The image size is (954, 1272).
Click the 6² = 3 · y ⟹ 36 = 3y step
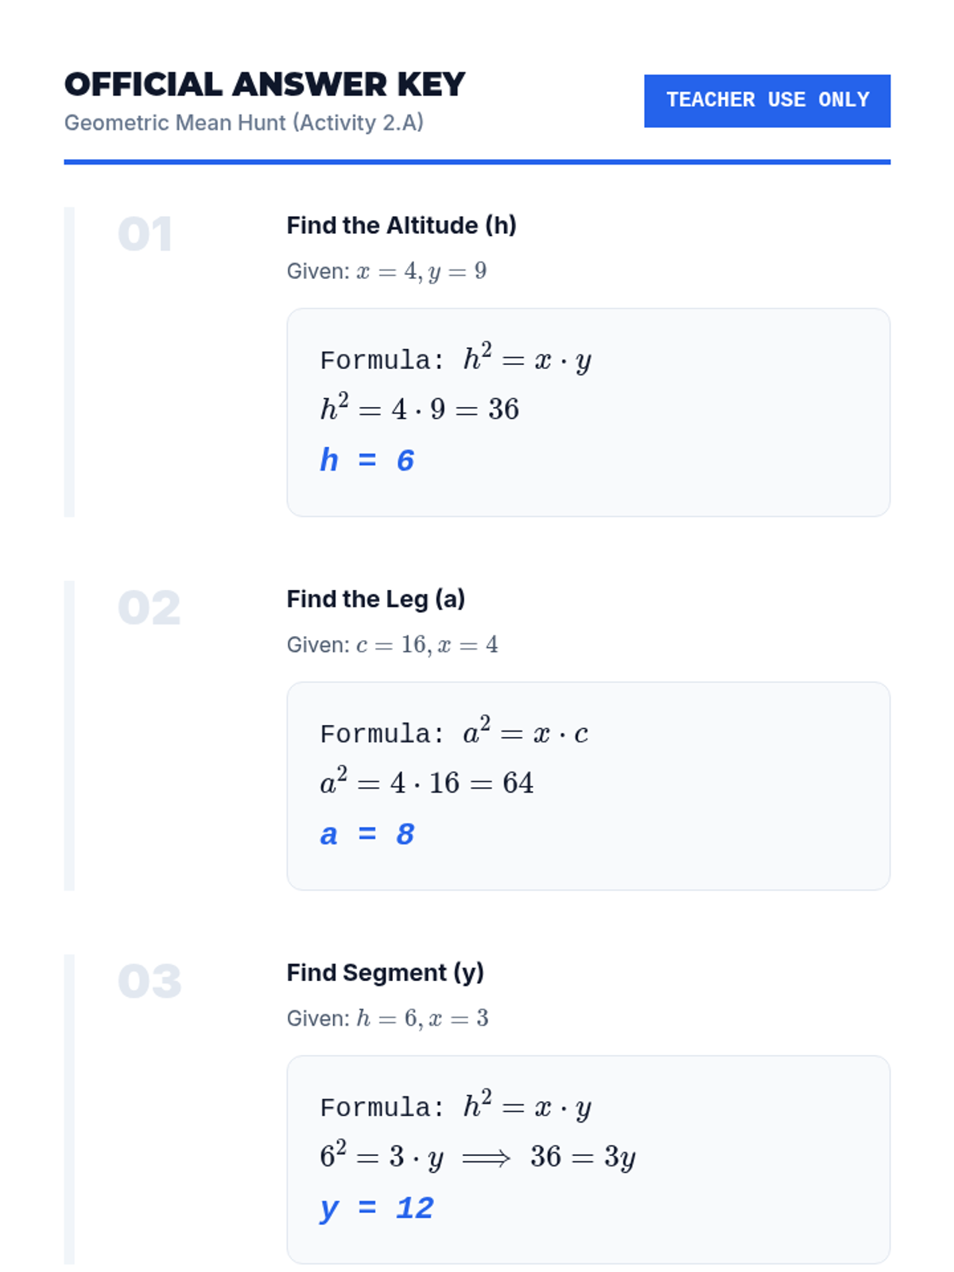point(478,1157)
